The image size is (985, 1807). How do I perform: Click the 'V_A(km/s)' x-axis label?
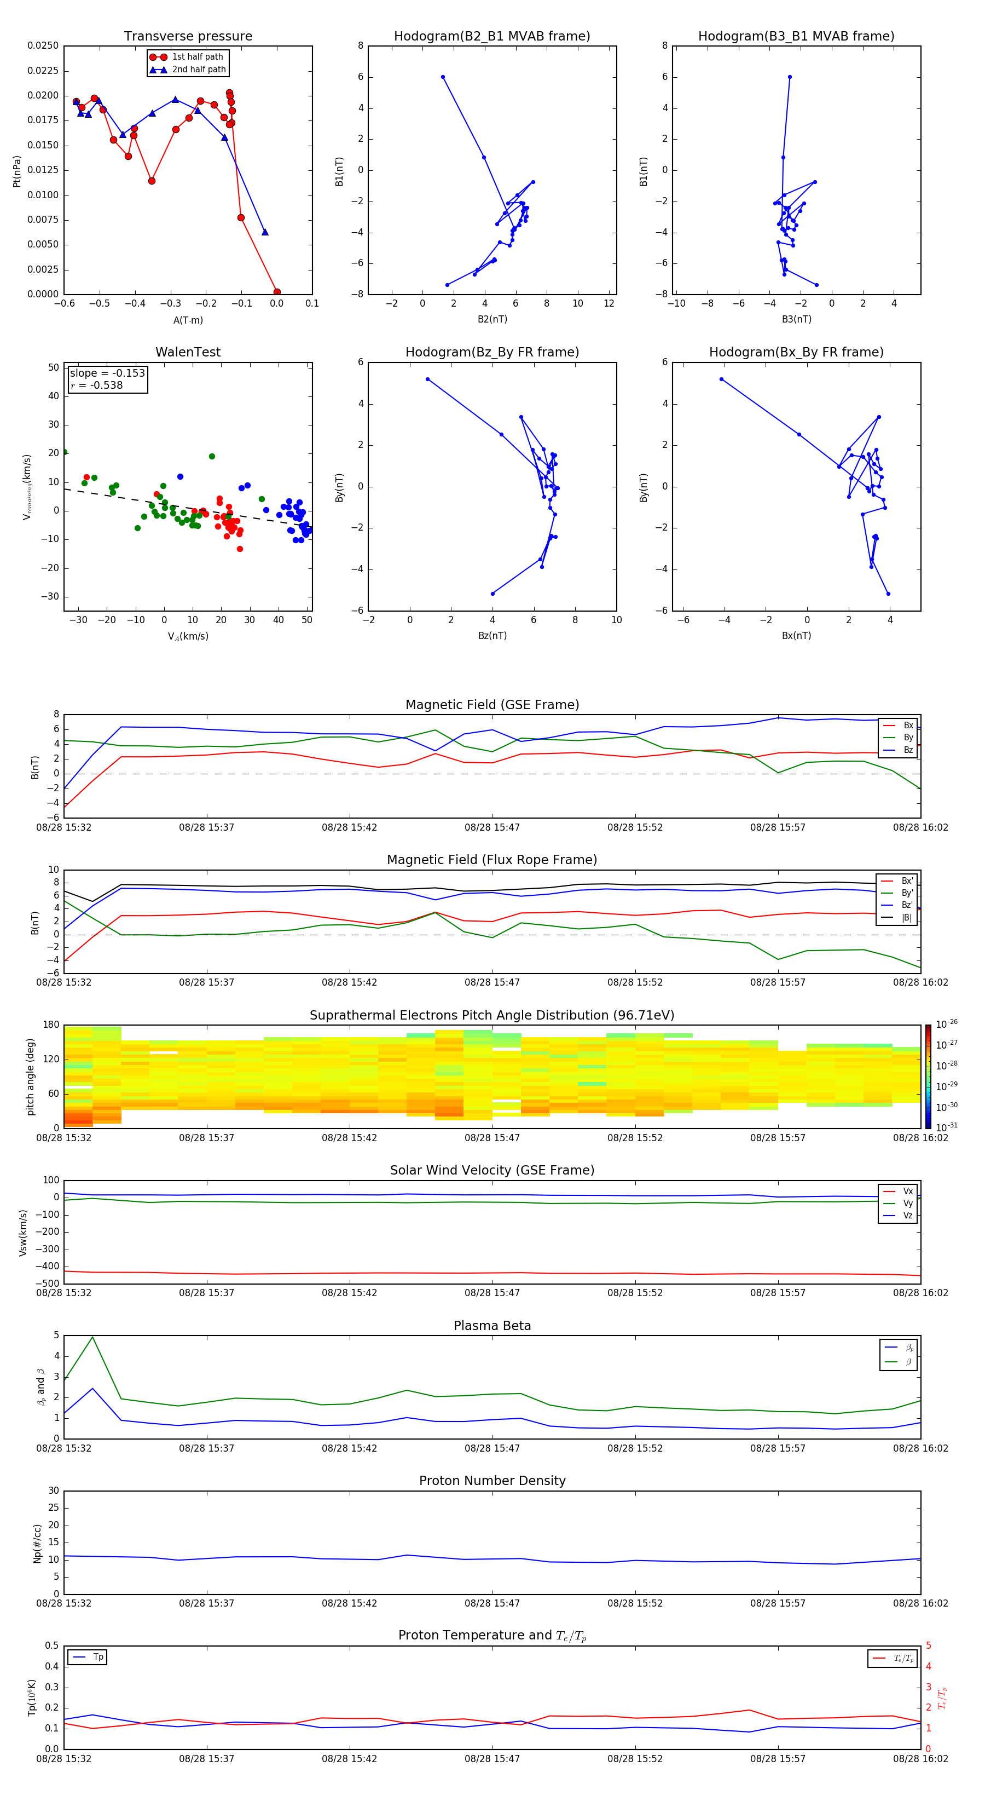click(x=188, y=636)
